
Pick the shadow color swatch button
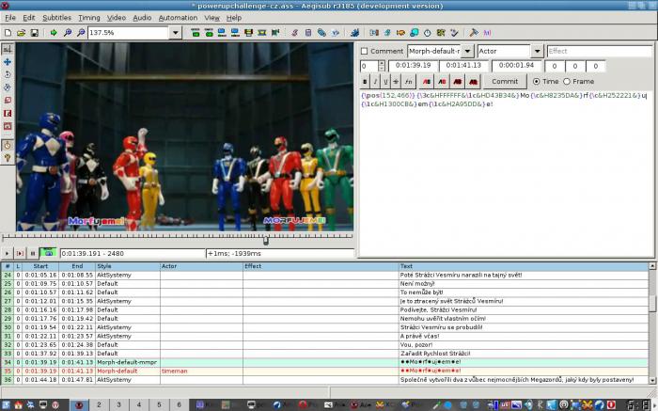coord(474,82)
